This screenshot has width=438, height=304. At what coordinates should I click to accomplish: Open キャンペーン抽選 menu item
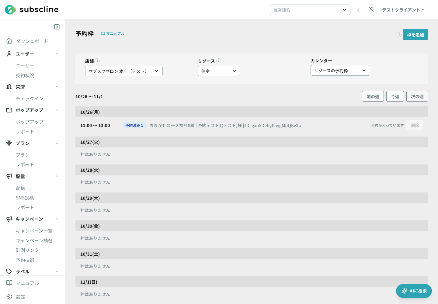click(34, 240)
